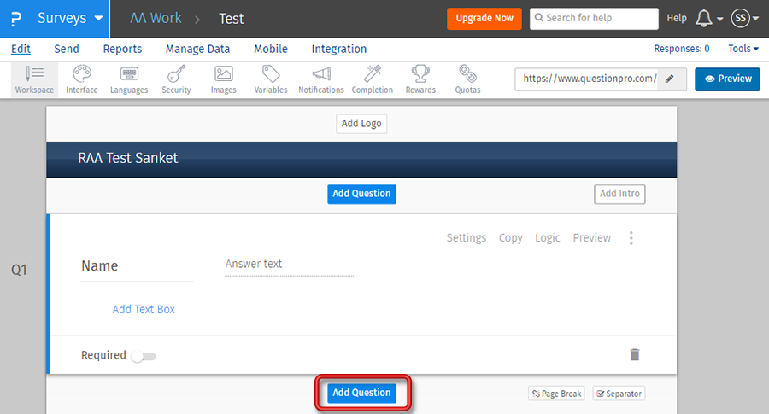The width and height of the screenshot is (769, 414).
Task: Click the Q1 question number label
Action: pyautogui.click(x=19, y=270)
